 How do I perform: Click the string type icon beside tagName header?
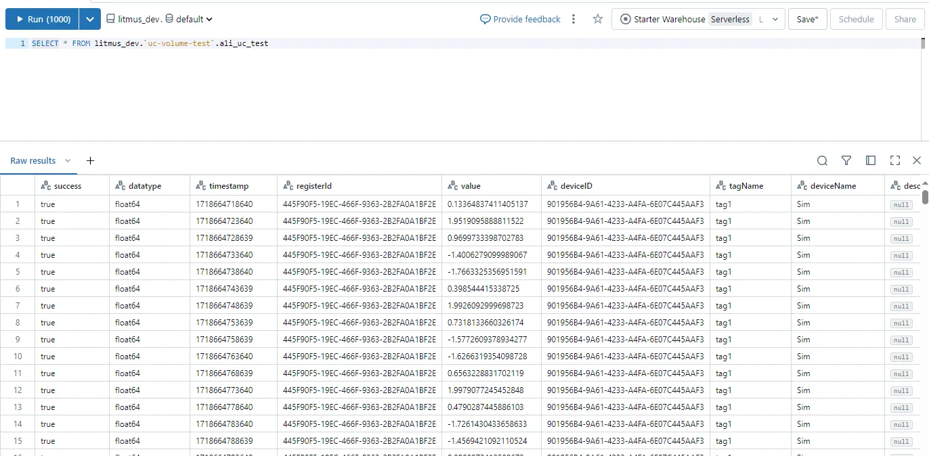[x=721, y=186]
